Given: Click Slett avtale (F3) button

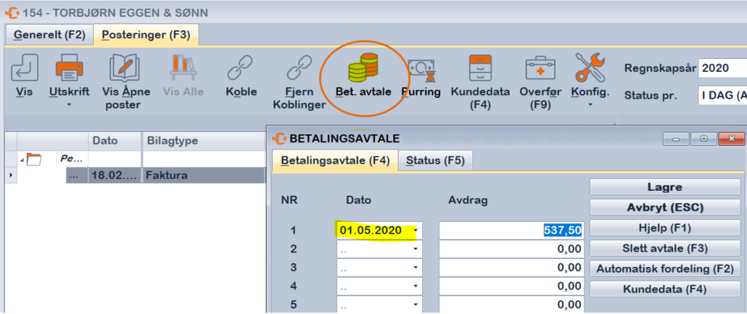Looking at the screenshot, I should [665, 248].
